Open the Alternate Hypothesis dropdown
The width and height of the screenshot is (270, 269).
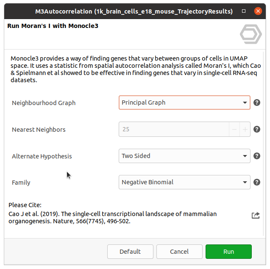coord(184,156)
